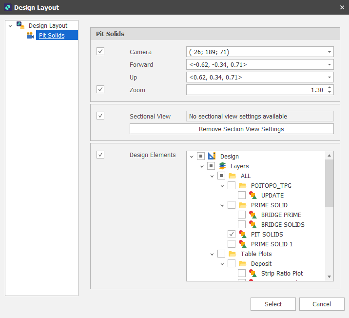Screen dimensions: 349x318
Task: Open the Forward vector dropdown
Action: (x=330, y=64)
